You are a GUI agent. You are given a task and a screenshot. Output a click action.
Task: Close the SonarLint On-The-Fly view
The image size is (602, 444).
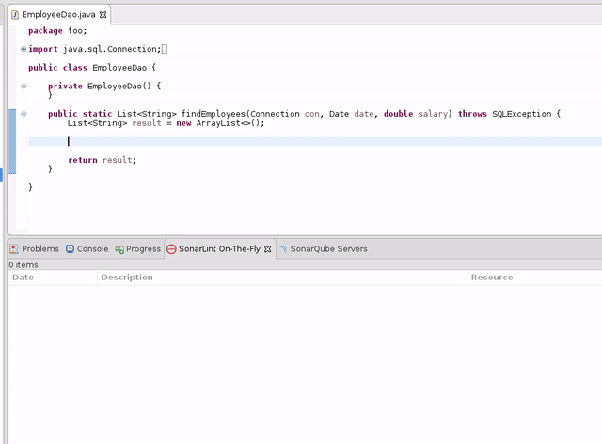click(267, 249)
